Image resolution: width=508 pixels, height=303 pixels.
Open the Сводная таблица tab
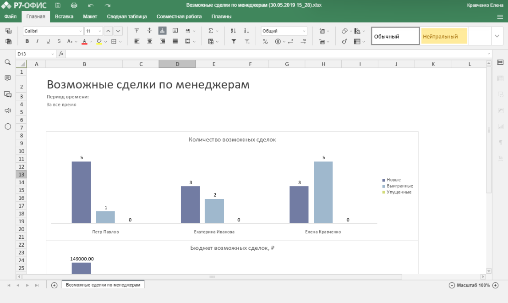127,16
